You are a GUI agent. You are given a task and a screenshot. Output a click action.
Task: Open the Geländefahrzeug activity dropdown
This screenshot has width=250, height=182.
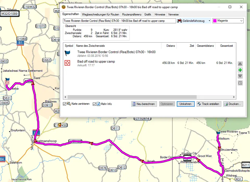tap(194, 21)
